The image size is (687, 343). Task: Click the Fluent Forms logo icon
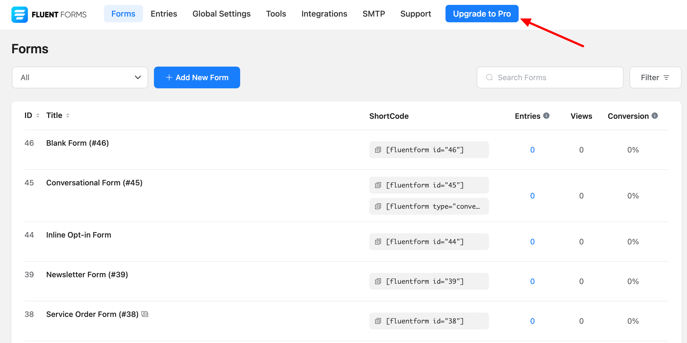pyautogui.click(x=20, y=14)
